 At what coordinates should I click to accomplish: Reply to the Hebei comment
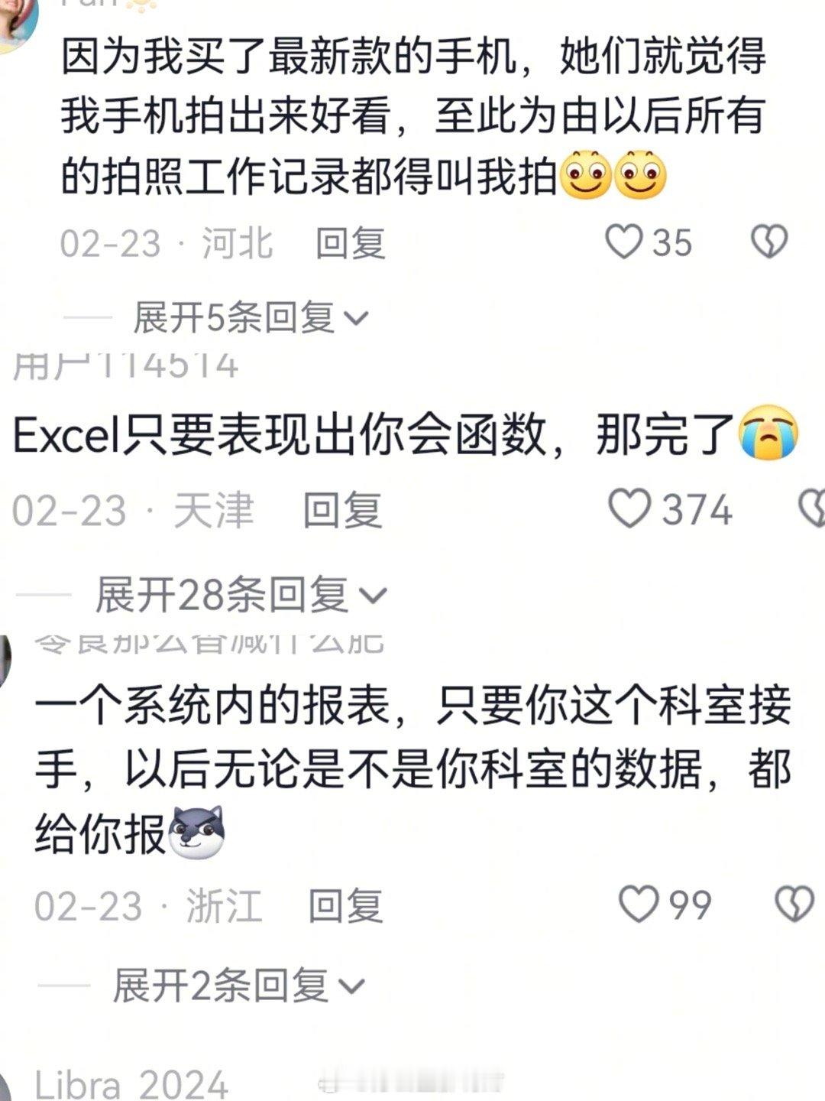point(351,243)
